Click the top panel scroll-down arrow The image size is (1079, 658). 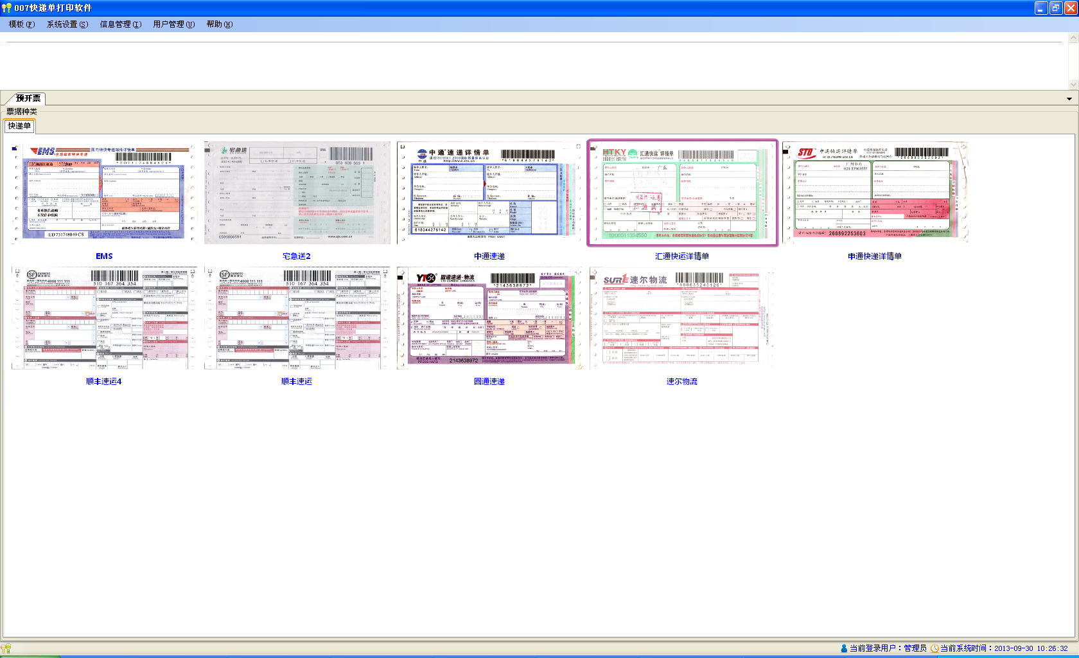[1073, 84]
